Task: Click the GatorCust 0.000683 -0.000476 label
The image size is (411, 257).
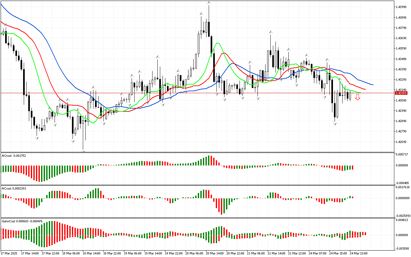Action: [22, 221]
